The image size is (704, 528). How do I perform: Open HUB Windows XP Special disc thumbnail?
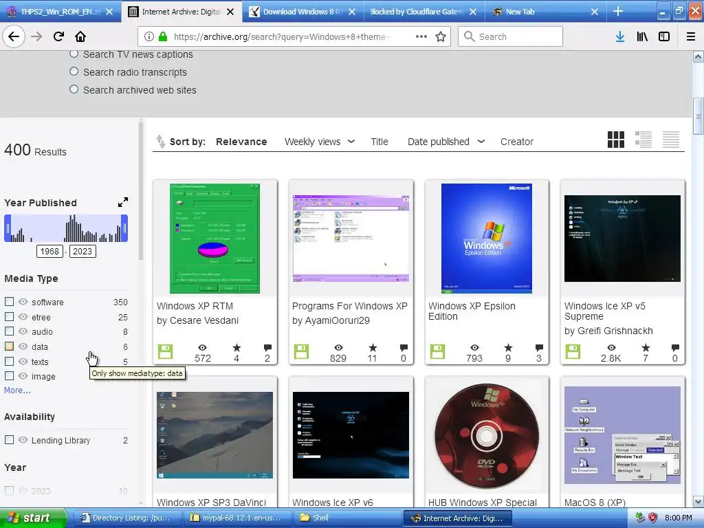click(x=487, y=435)
